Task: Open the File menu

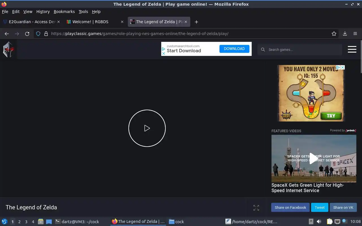Action: coord(5,12)
